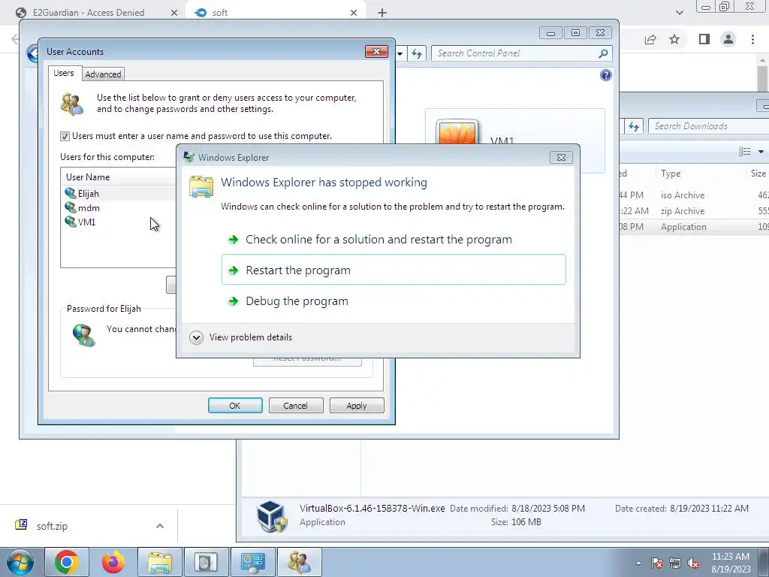
Task: Select Debug the program option
Action: (394, 301)
